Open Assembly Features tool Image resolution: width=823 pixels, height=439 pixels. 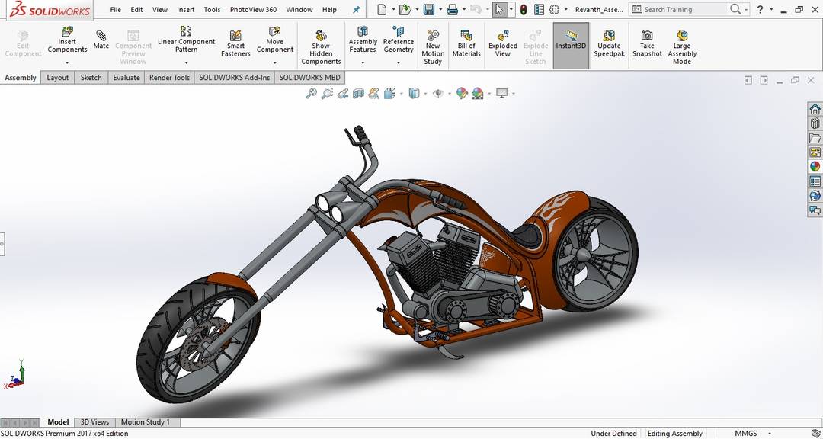click(363, 40)
